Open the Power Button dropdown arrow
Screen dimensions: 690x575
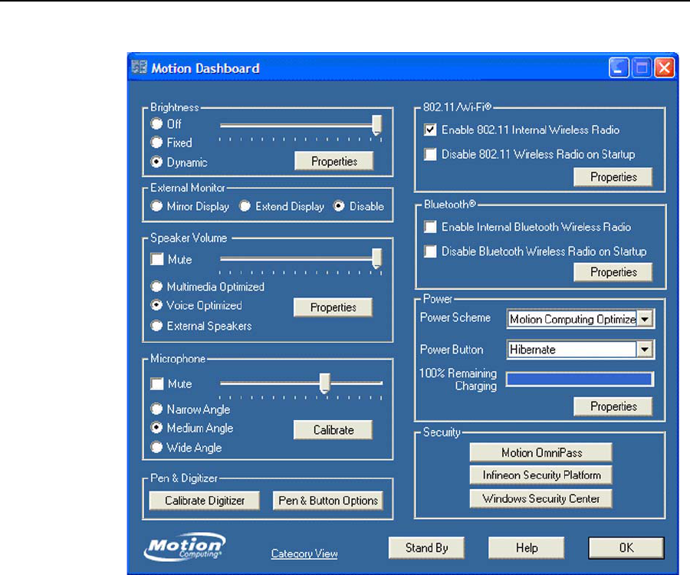(645, 350)
